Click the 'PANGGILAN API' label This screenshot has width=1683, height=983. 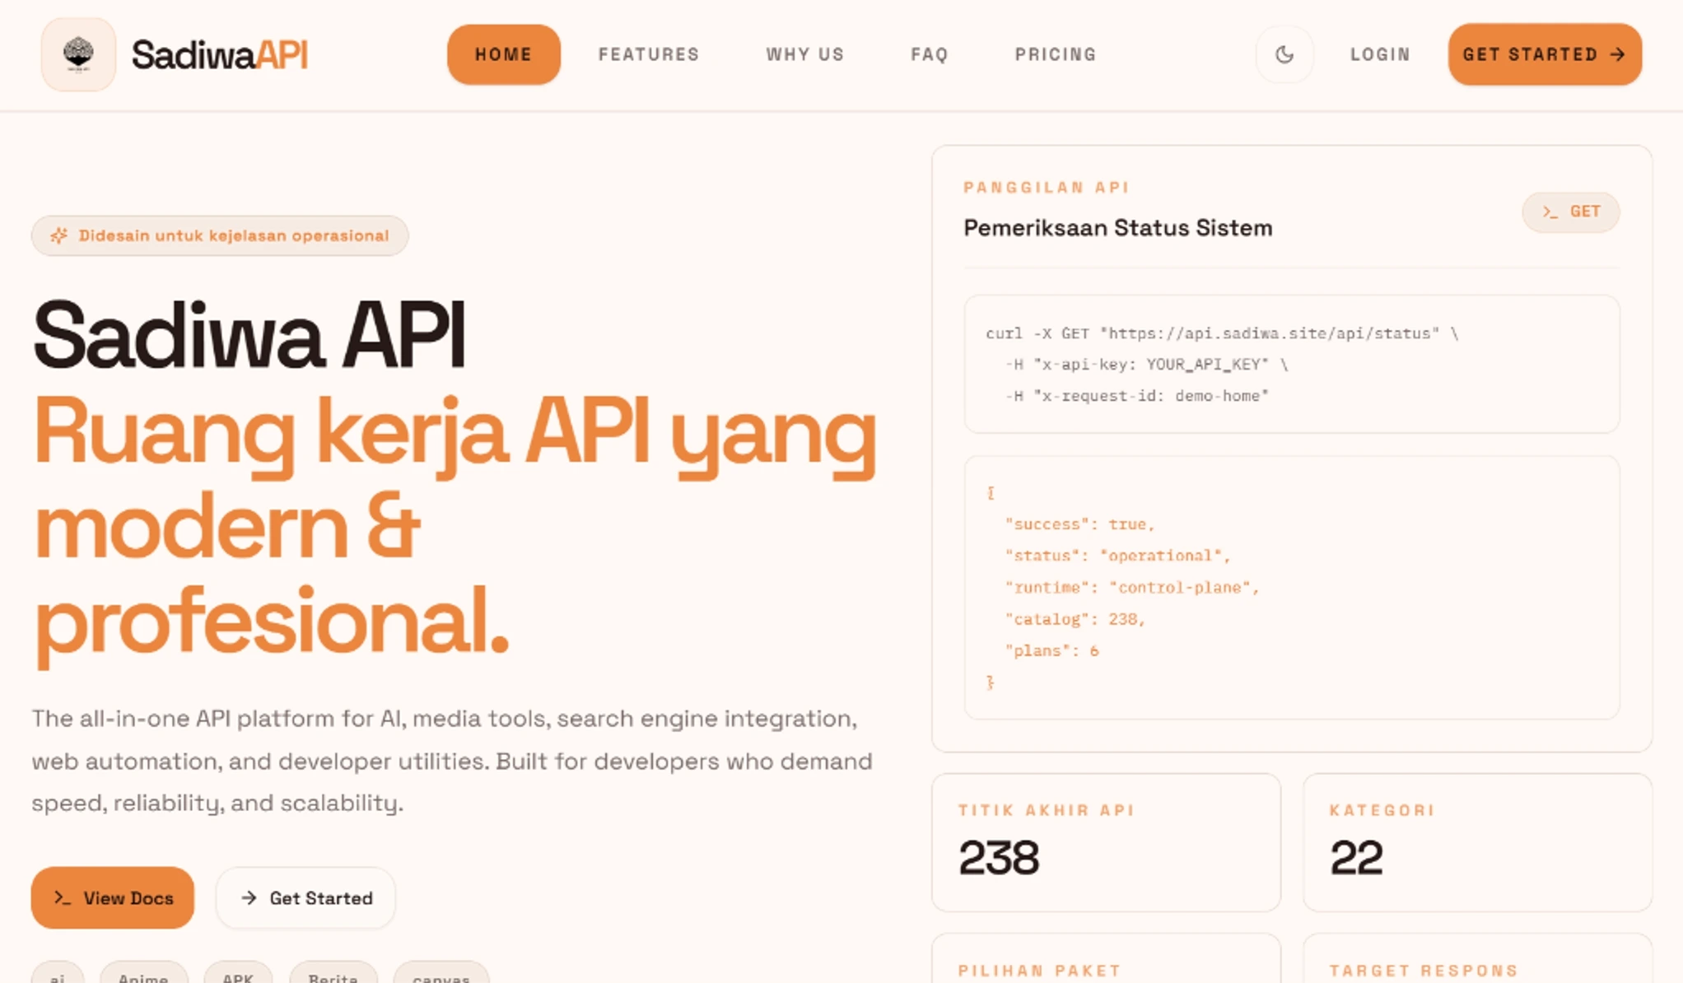tap(1046, 188)
